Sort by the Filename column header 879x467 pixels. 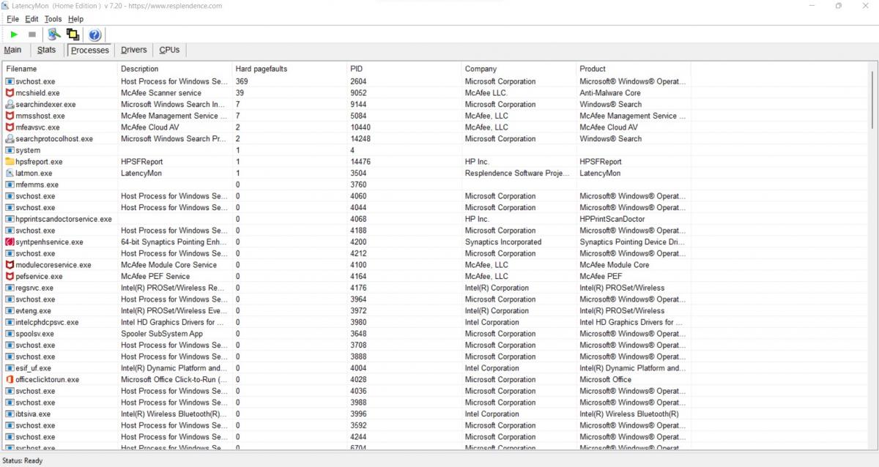click(x=60, y=69)
